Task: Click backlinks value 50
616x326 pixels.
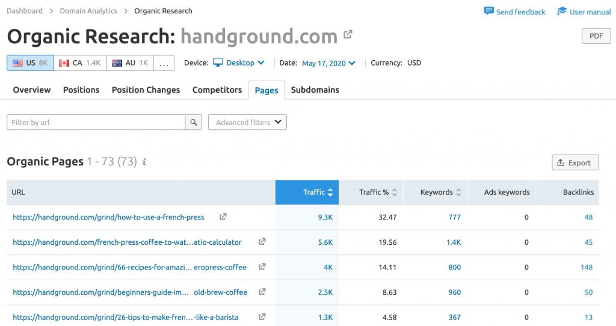Action: [x=588, y=292]
